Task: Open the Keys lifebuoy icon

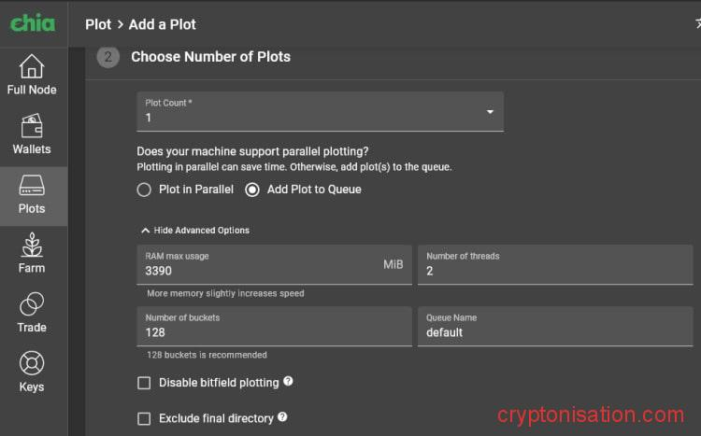Action: 32,365
